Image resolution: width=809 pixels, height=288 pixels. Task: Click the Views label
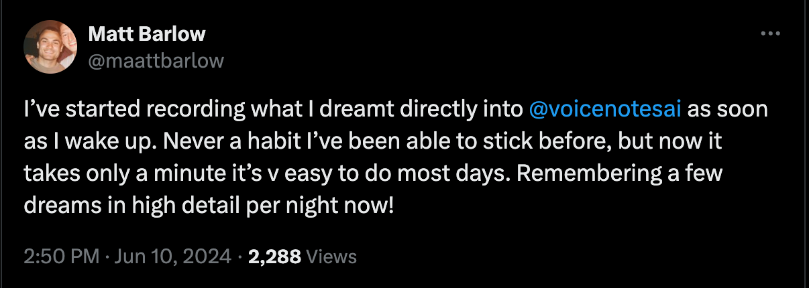pos(331,256)
